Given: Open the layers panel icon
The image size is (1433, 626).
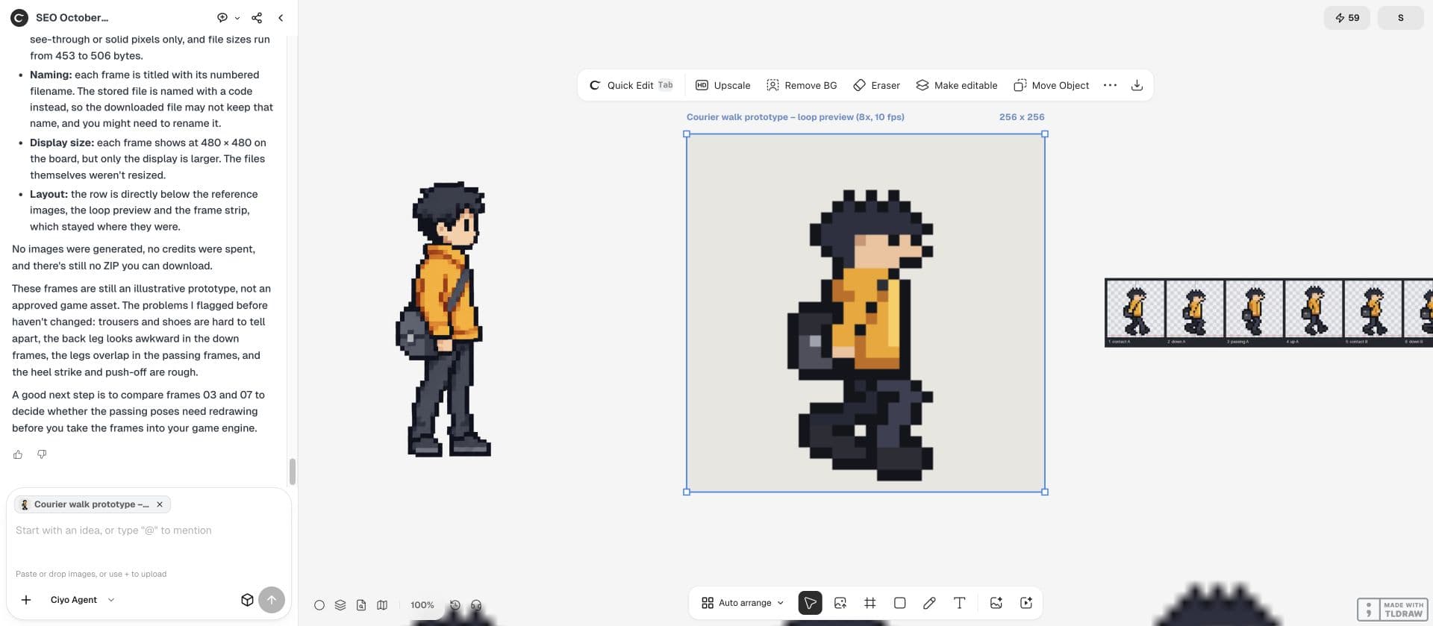Looking at the screenshot, I should [x=340, y=605].
